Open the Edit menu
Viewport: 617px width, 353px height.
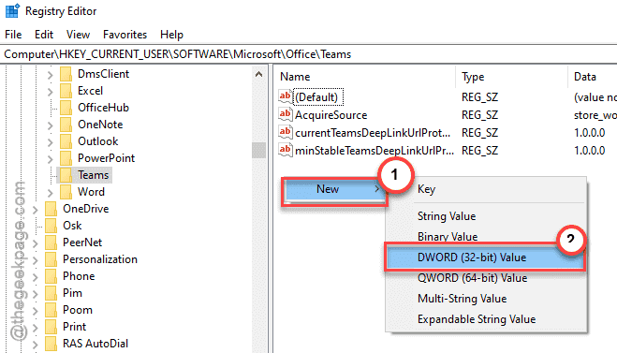pos(44,35)
